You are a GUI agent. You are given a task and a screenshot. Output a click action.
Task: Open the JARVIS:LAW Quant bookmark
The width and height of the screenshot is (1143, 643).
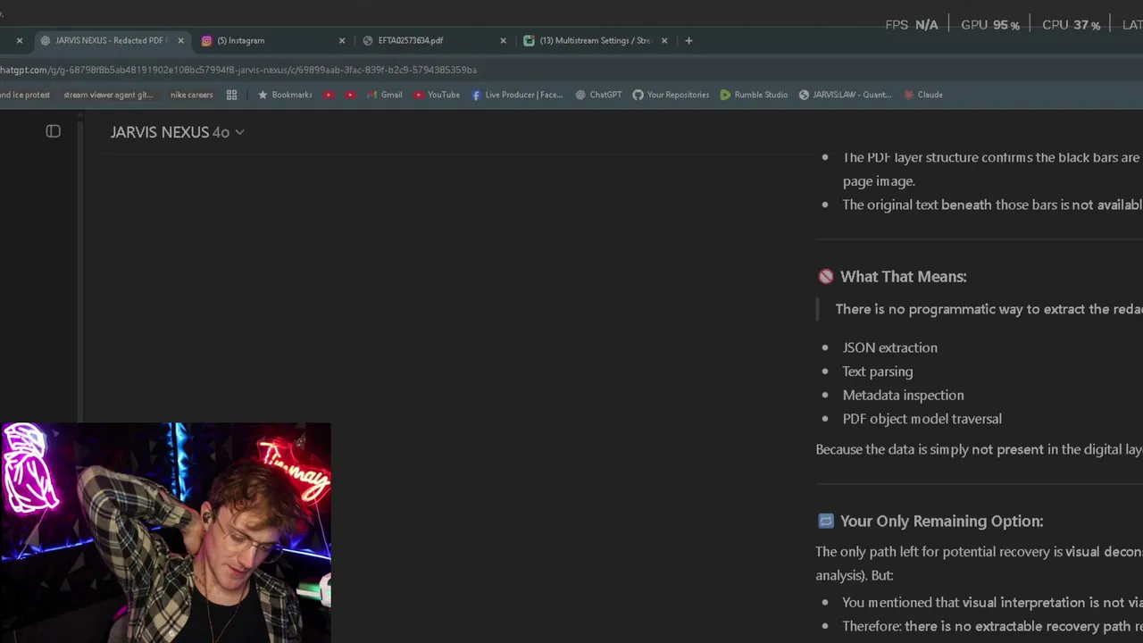tap(845, 95)
